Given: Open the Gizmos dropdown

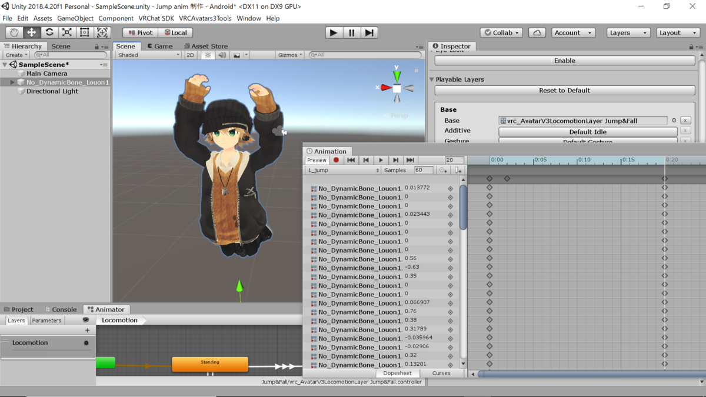Looking at the screenshot, I should point(289,55).
